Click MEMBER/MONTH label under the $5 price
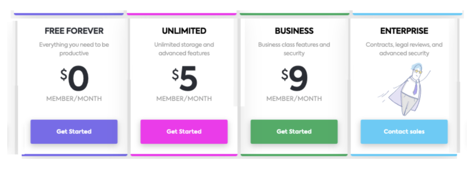Viewport: 474px width, 172px height. 184,98
